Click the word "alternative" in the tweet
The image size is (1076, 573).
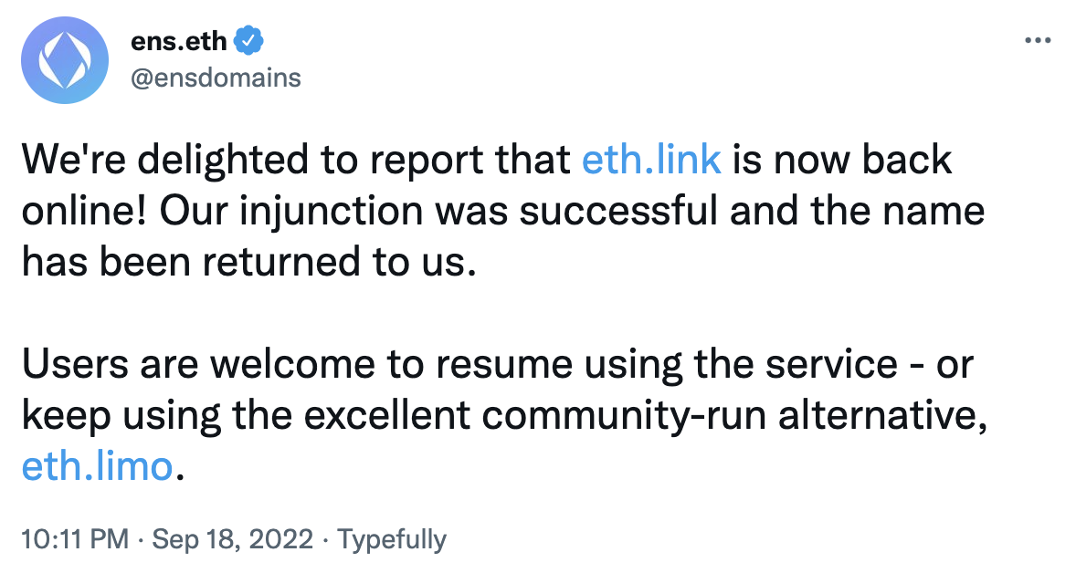click(882, 416)
